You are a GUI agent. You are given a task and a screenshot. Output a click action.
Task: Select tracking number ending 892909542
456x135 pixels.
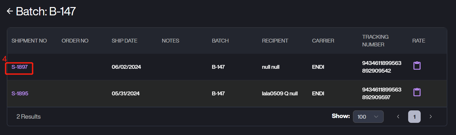pos(381,67)
